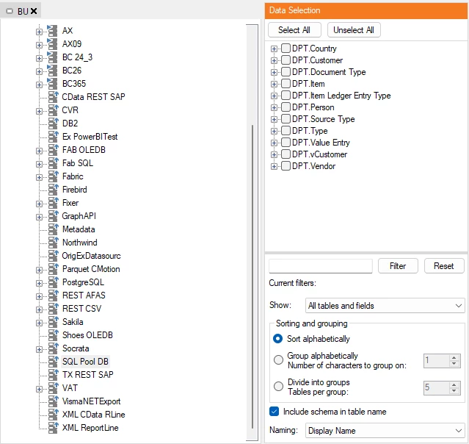The height and width of the screenshot is (444, 469).
Task: Increase the group-on characters count stepper
Action: click(454, 357)
